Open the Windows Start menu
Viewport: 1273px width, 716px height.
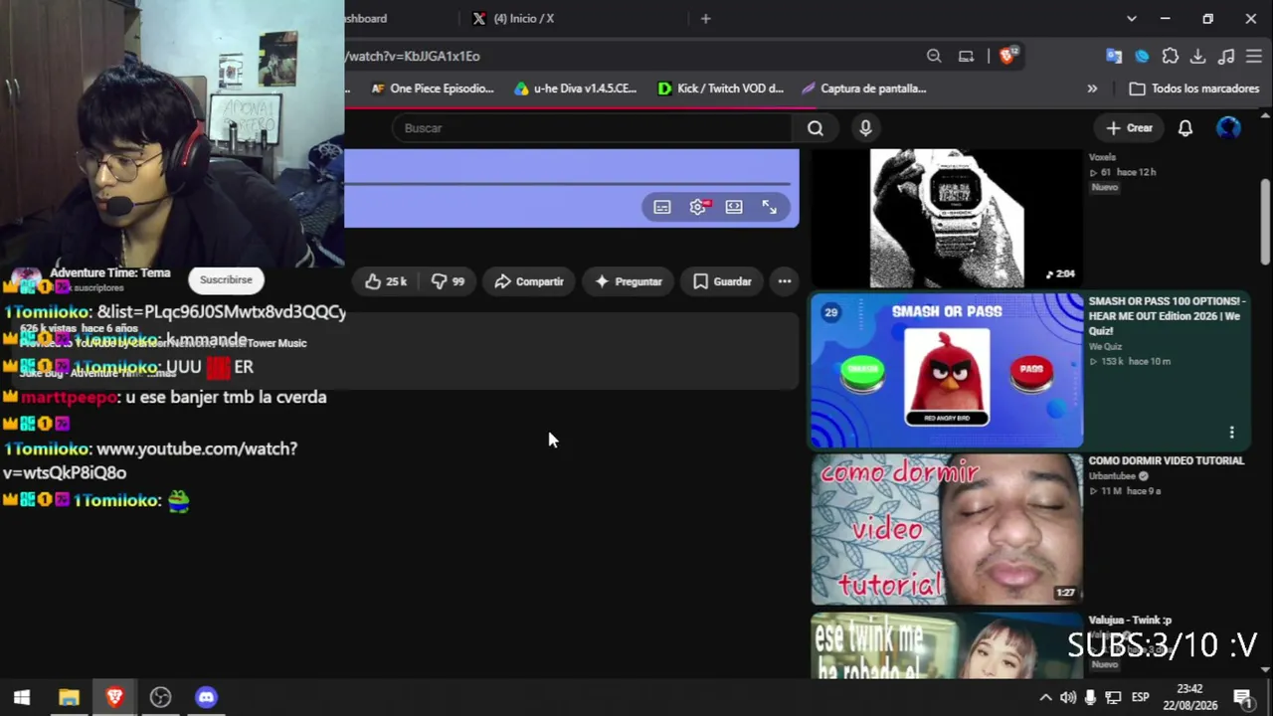(x=22, y=697)
